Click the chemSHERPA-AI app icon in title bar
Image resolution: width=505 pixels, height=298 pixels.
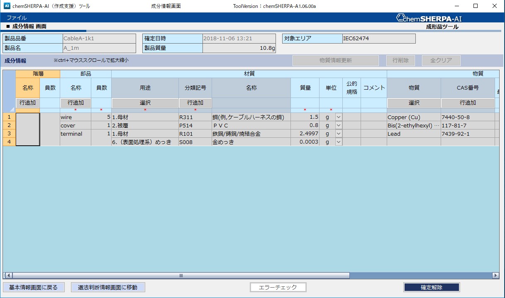7,6
